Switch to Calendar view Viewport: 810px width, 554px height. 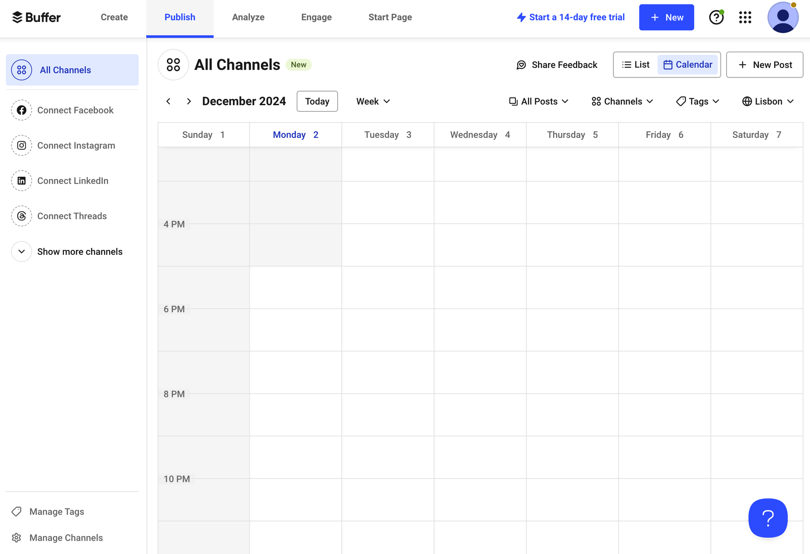(688, 64)
